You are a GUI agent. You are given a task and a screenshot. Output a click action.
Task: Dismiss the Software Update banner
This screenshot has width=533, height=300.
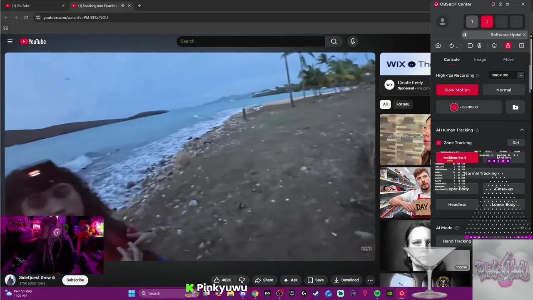(x=524, y=35)
